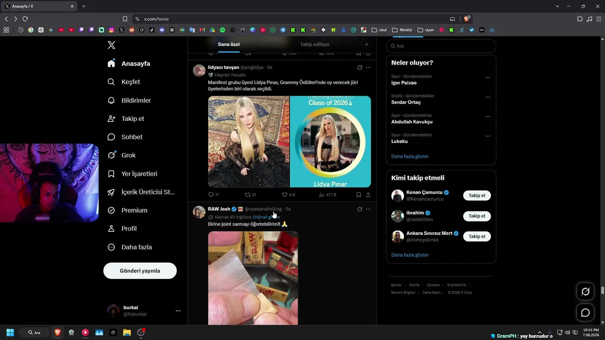
Task: Open options for Igor Paixao trend
Action: click(488, 77)
